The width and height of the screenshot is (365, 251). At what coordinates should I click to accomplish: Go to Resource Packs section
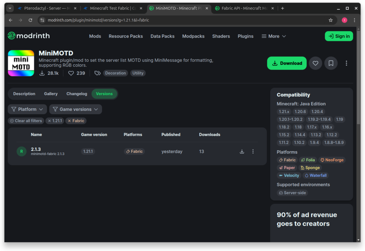pos(126,36)
